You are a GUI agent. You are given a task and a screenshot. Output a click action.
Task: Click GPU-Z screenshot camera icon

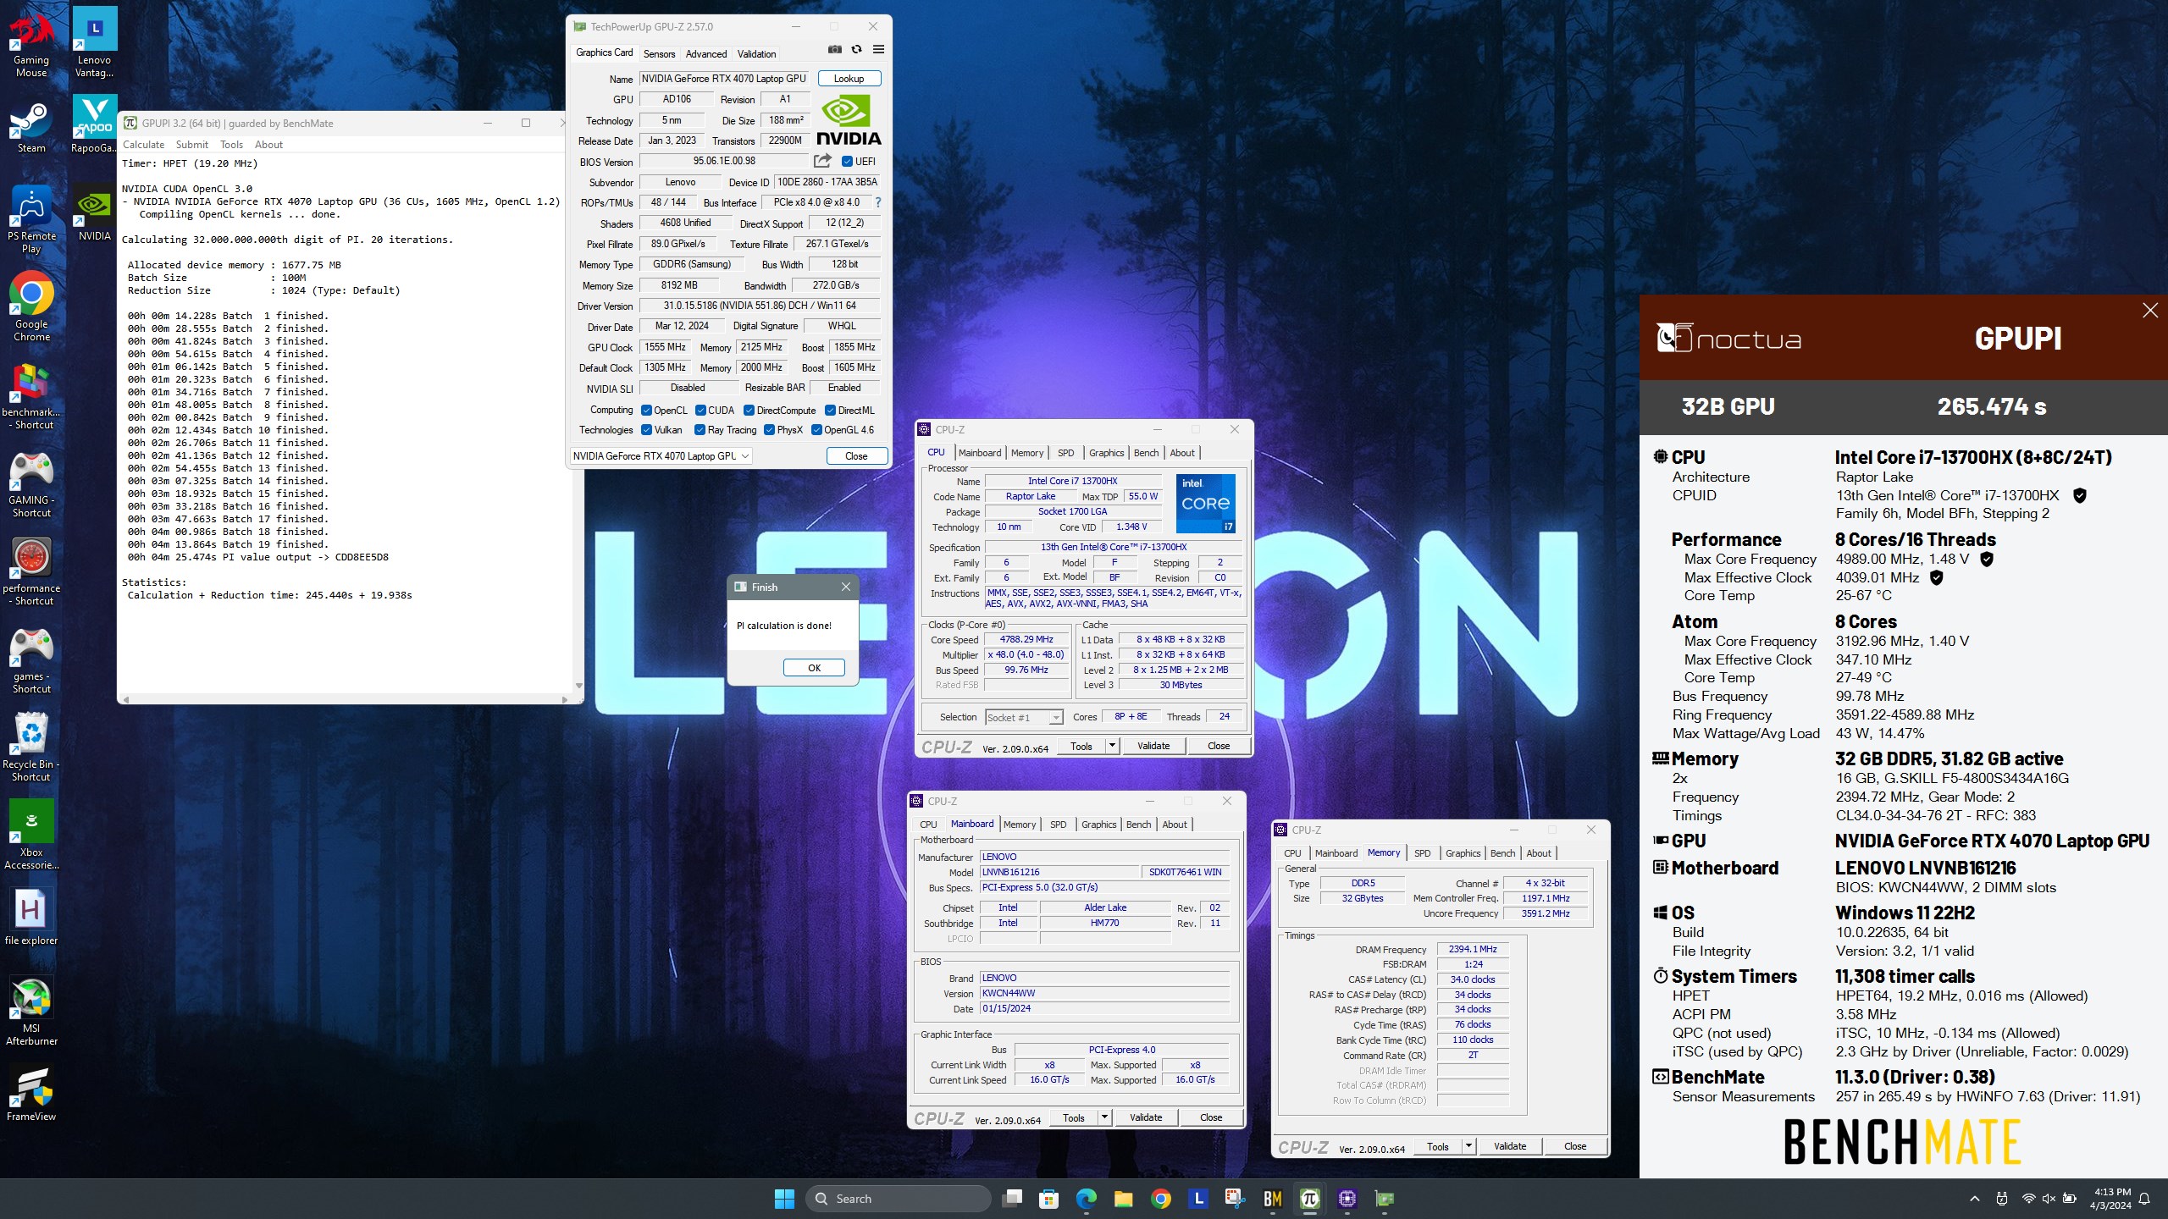(835, 50)
